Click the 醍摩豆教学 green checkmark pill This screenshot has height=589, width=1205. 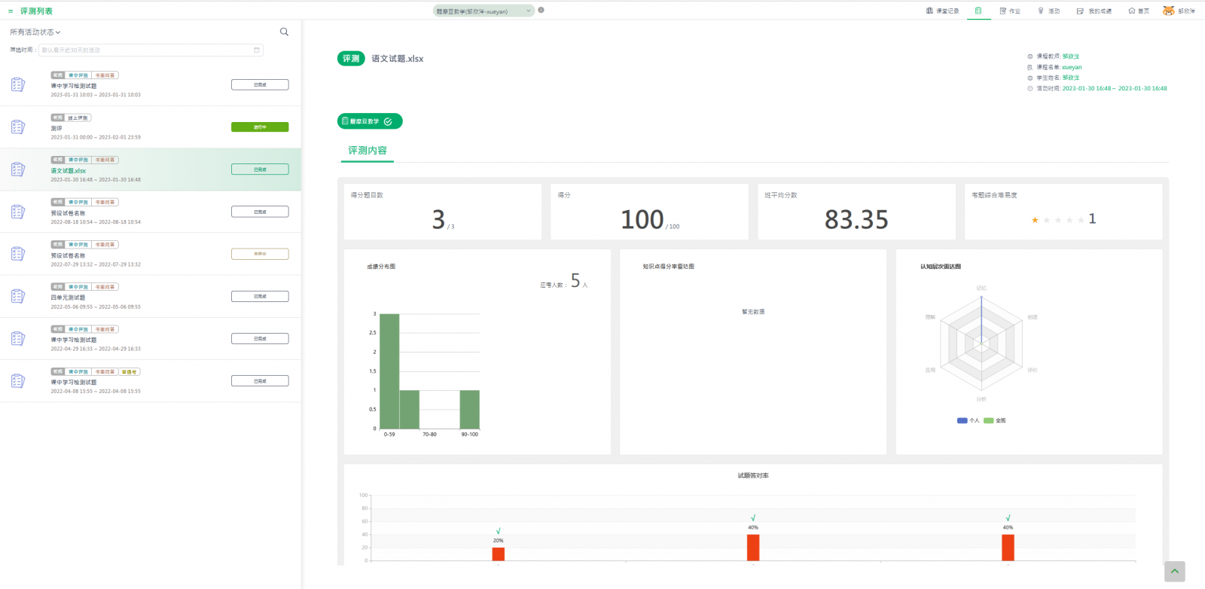[369, 121]
